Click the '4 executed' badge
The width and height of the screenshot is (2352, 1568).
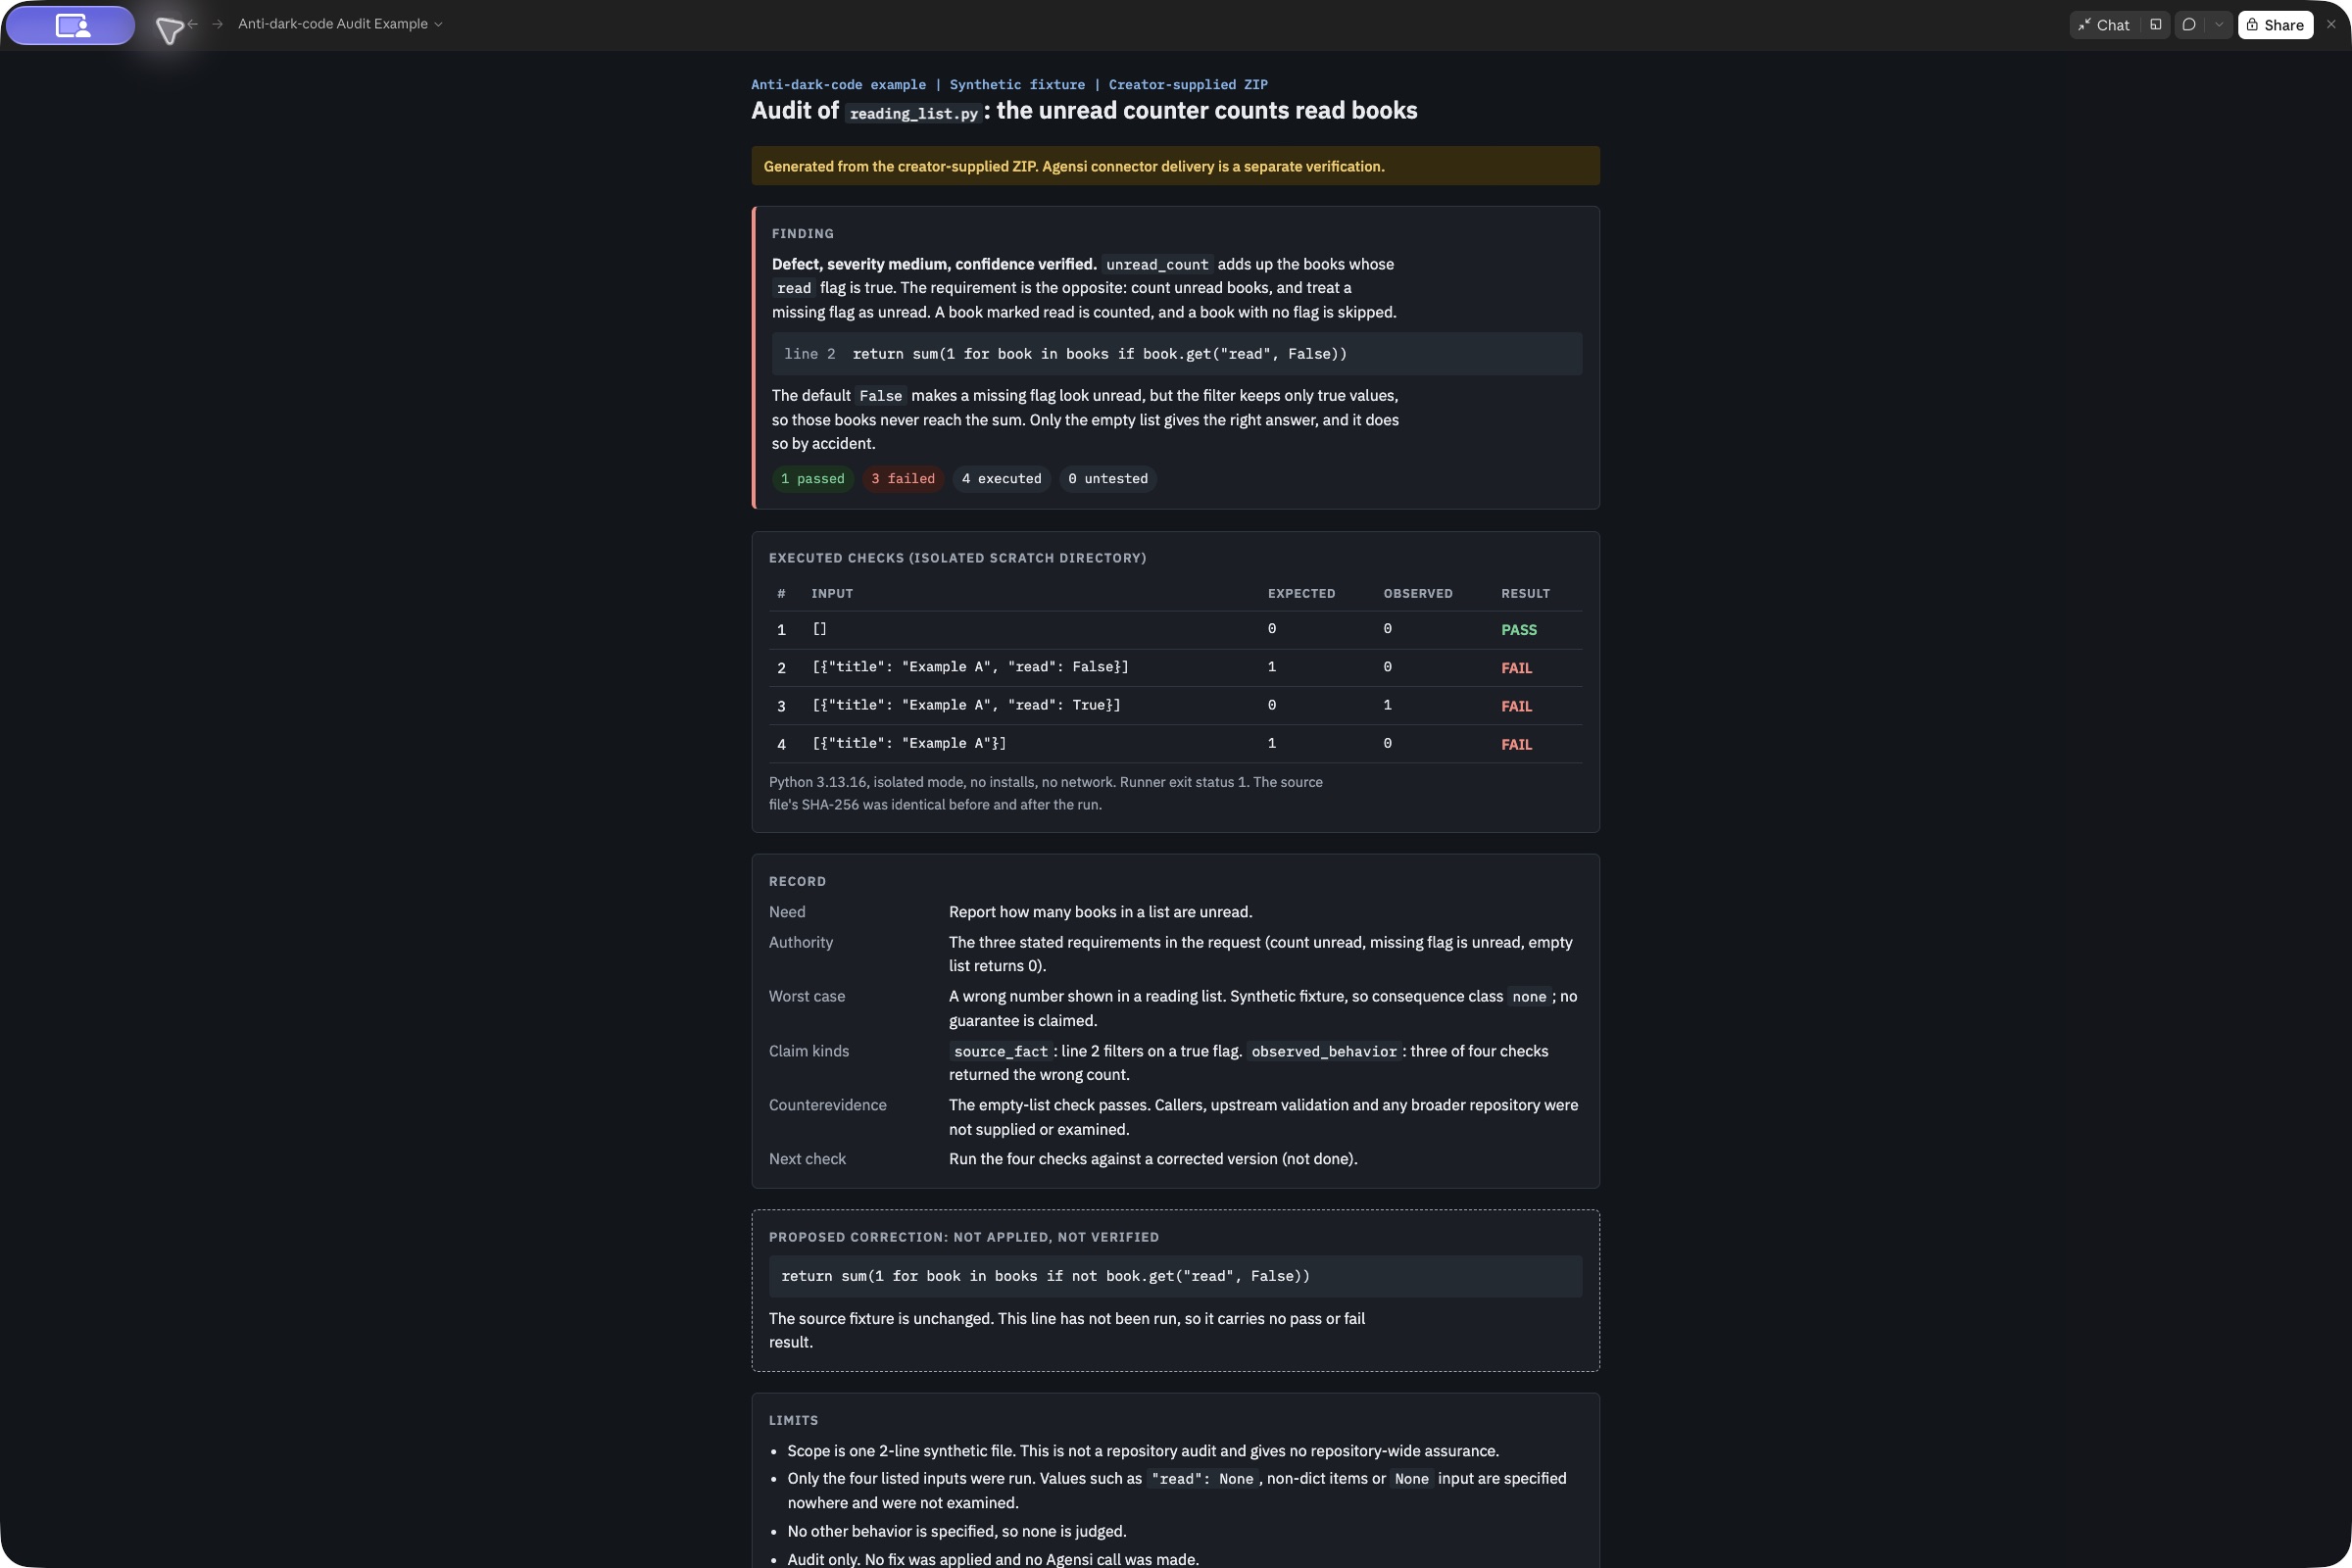1001,479
